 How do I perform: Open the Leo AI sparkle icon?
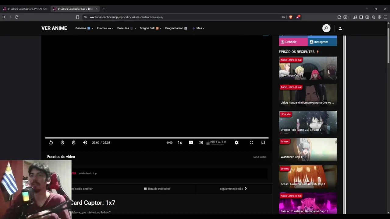373,17
